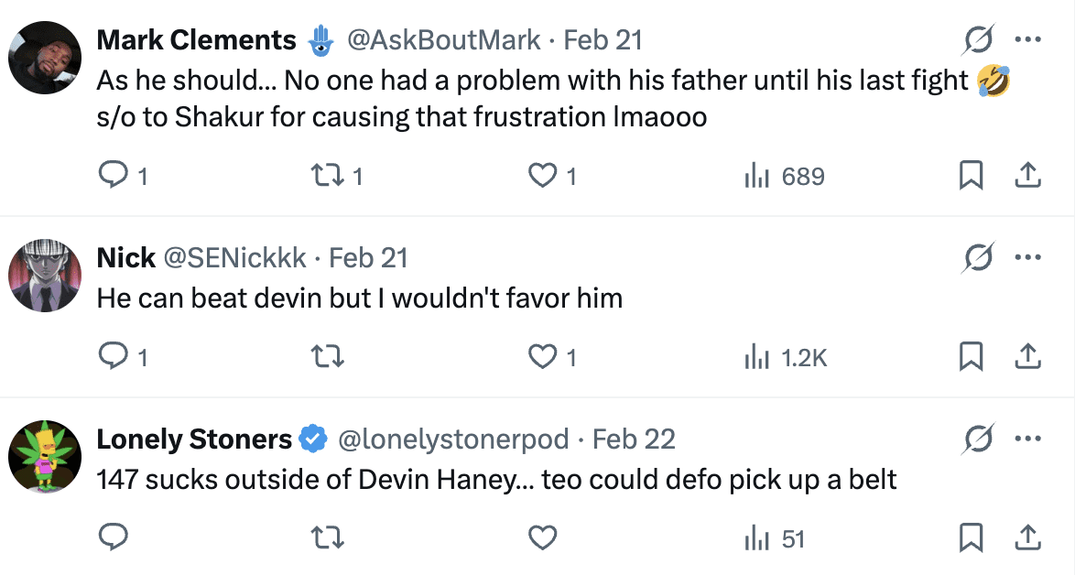The image size is (1075, 575).
Task: Share the Lonely Stoners tweet
Action: [x=1027, y=538]
